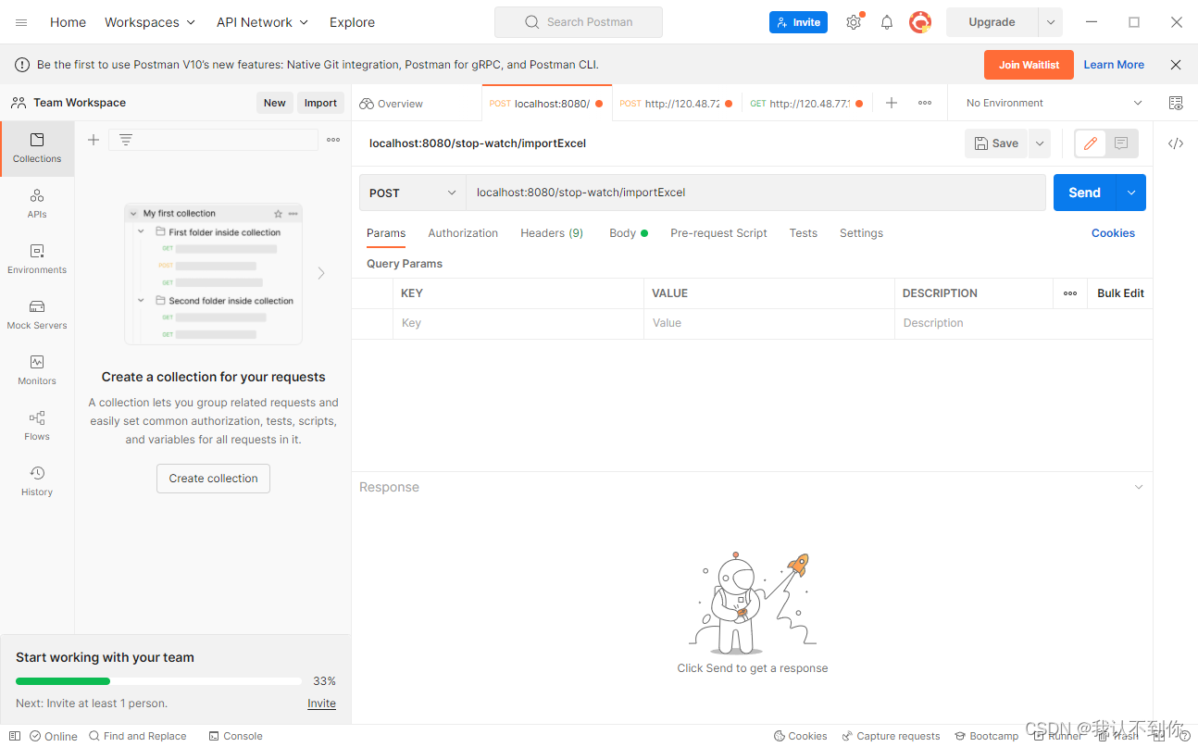
Task: Open the request comments icon
Action: click(x=1121, y=143)
